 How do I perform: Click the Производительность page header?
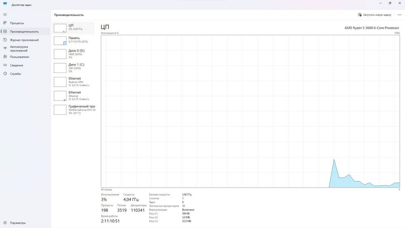(x=69, y=15)
